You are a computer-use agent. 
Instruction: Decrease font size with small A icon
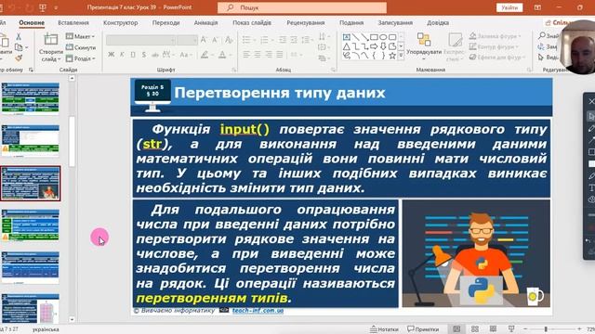coord(215,40)
